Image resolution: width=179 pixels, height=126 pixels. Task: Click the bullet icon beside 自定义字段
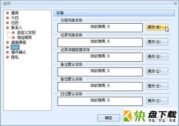pyautogui.click(x=13, y=32)
